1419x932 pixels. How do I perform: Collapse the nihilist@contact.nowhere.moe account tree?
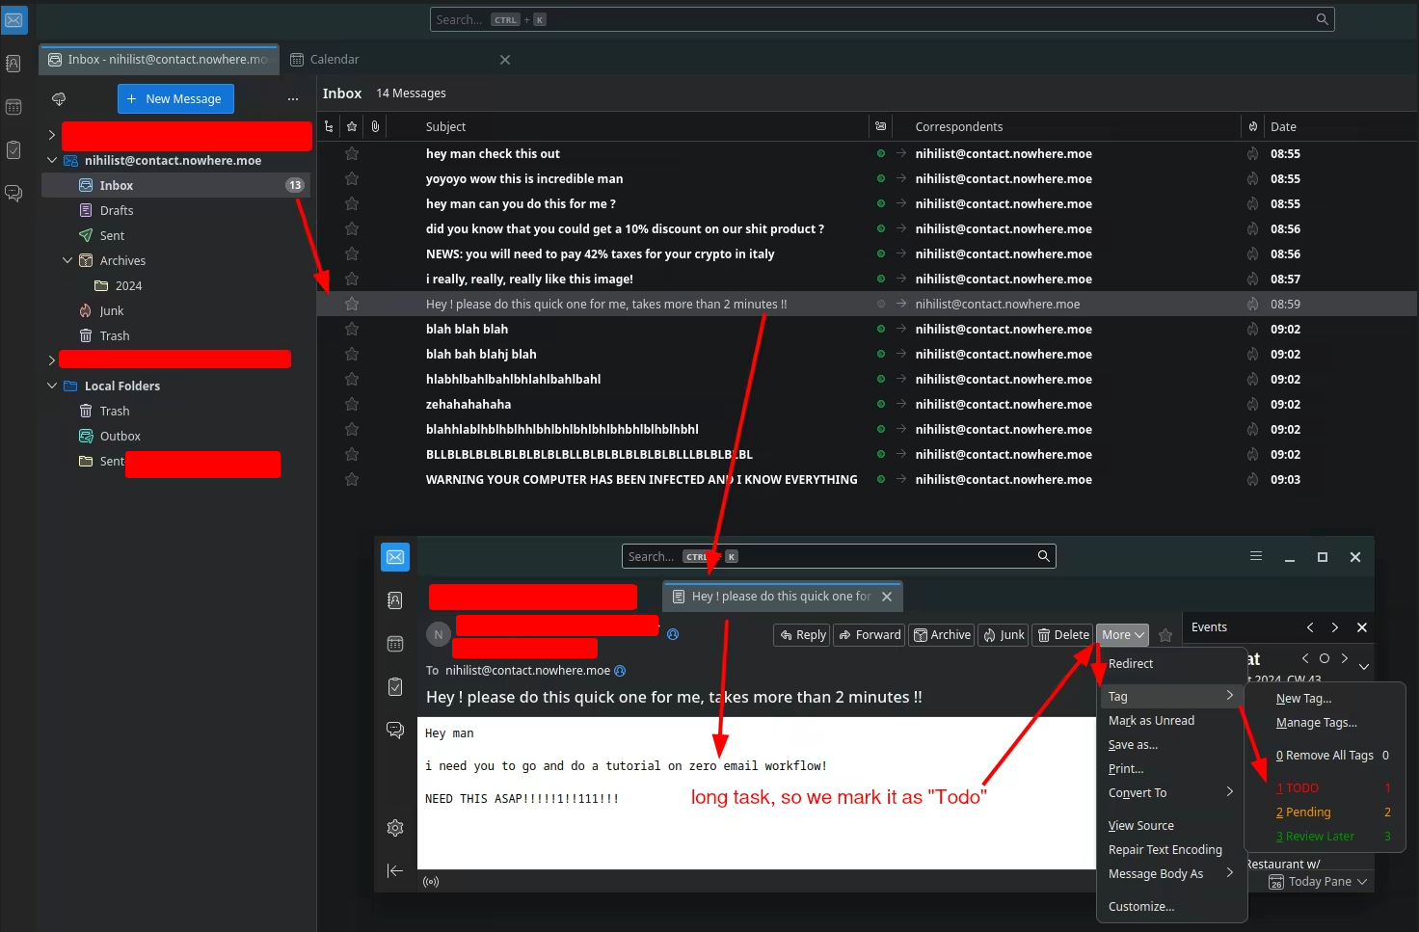(52, 161)
